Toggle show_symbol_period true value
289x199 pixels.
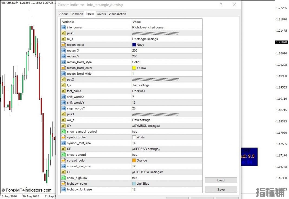point(166,132)
